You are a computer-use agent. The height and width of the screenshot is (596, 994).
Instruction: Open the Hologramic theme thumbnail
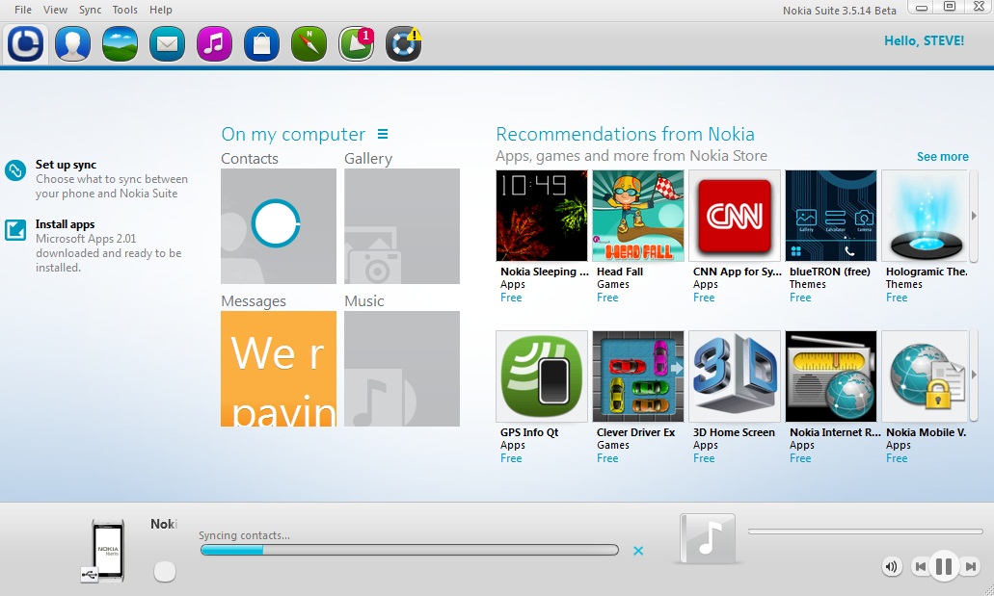click(925, 216)
